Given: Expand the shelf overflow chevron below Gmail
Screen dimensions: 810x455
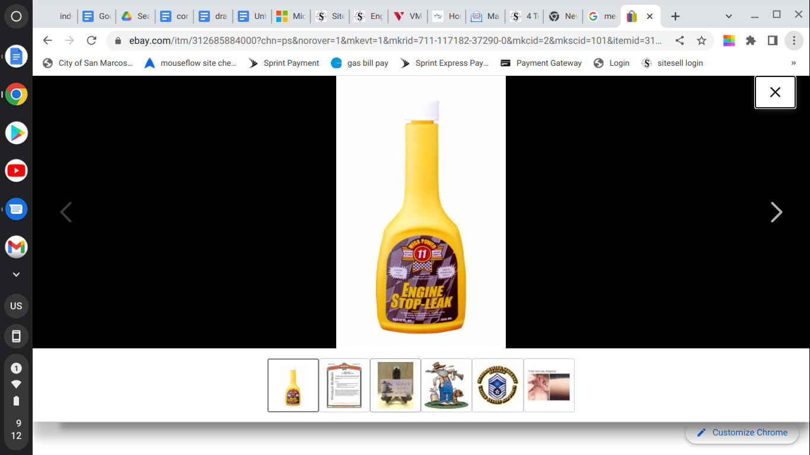Looking at the screenshot, I should 16,274.
